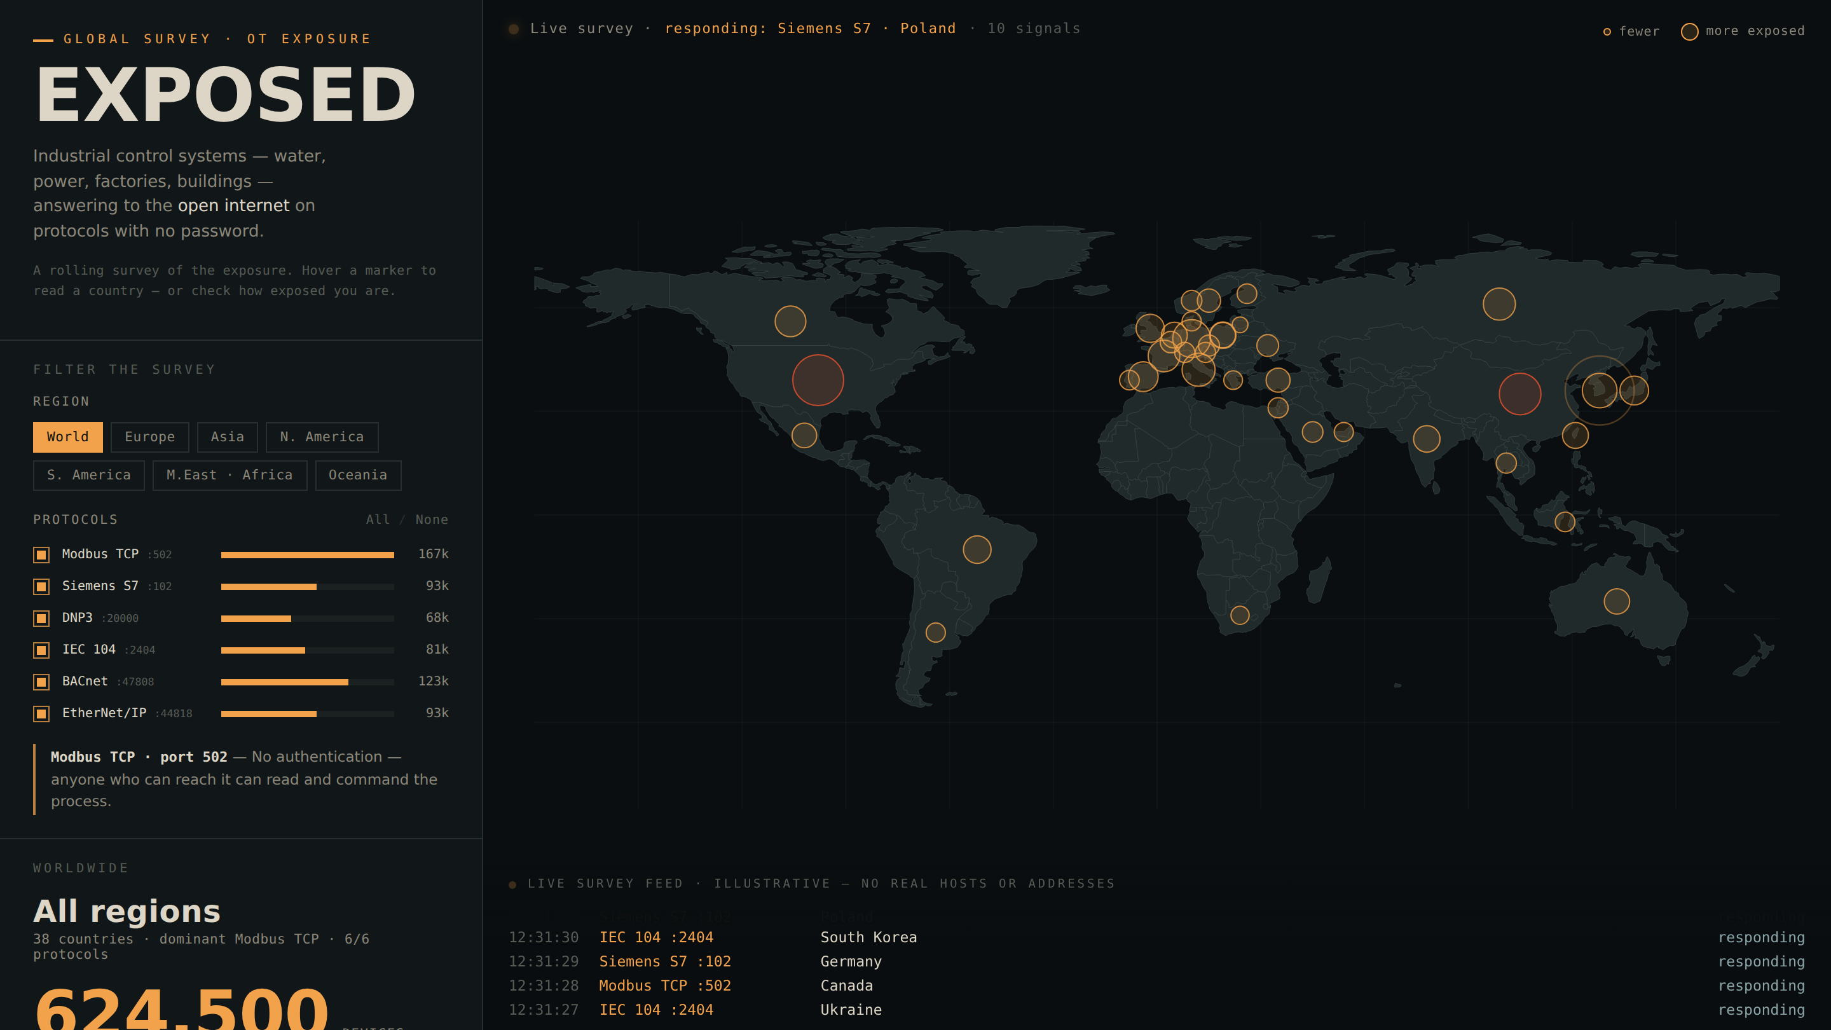Click the Mexico map marker
The height and width of the screenshot is (1030, 1831).
pyautogui.click(x=804, y=435)
